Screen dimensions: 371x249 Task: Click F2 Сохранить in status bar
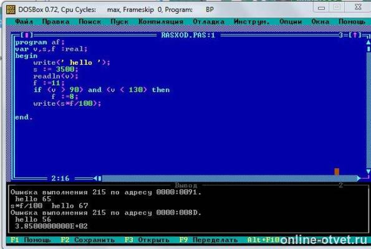(x=87, y=240)
